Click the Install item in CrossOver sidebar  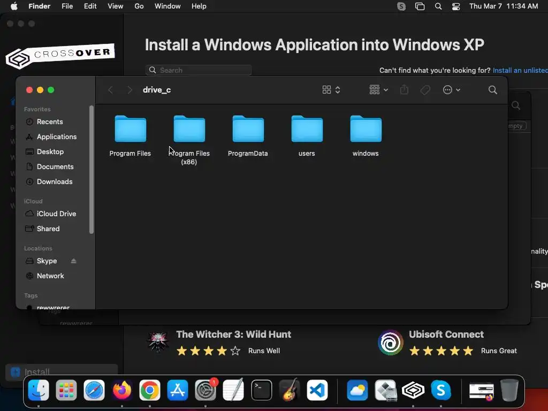pos(62,371)
